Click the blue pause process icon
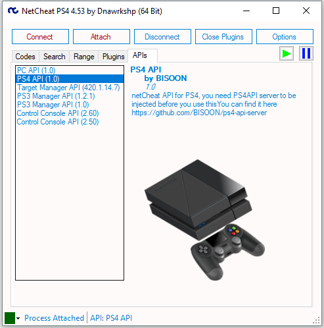Screen dimensions: 324x328 pos(306,53)
